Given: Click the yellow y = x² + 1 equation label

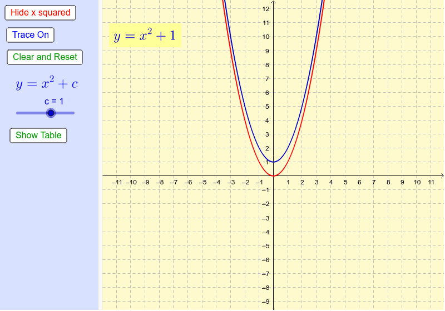Looking at the screenshot, I should (x=145, y=36).
